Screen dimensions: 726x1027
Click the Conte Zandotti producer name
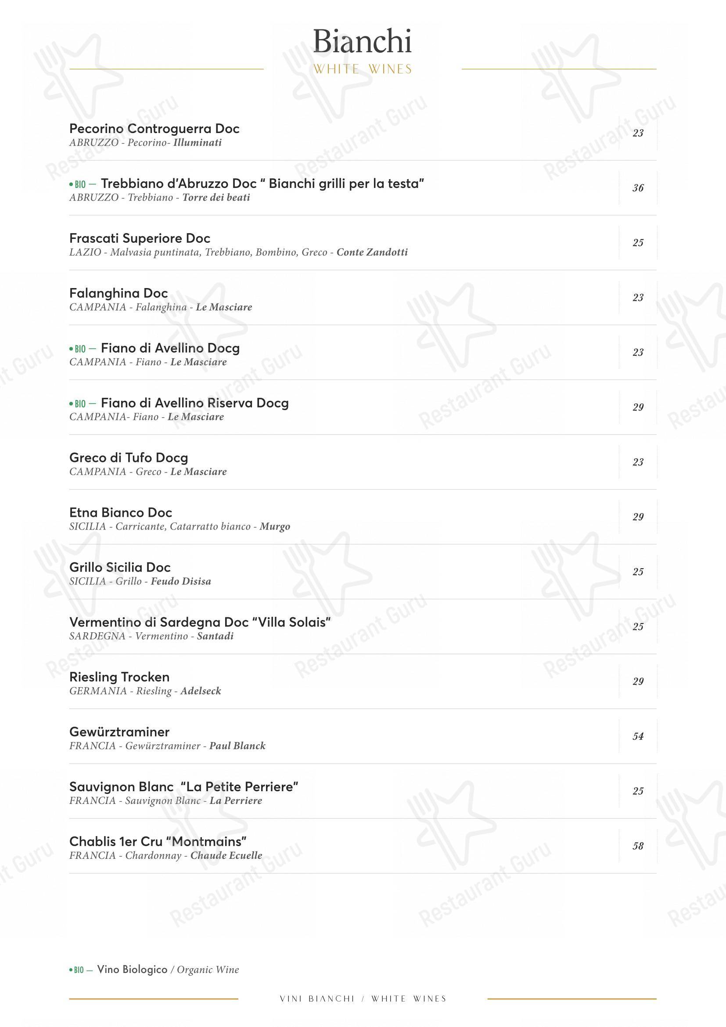(372, 252)
